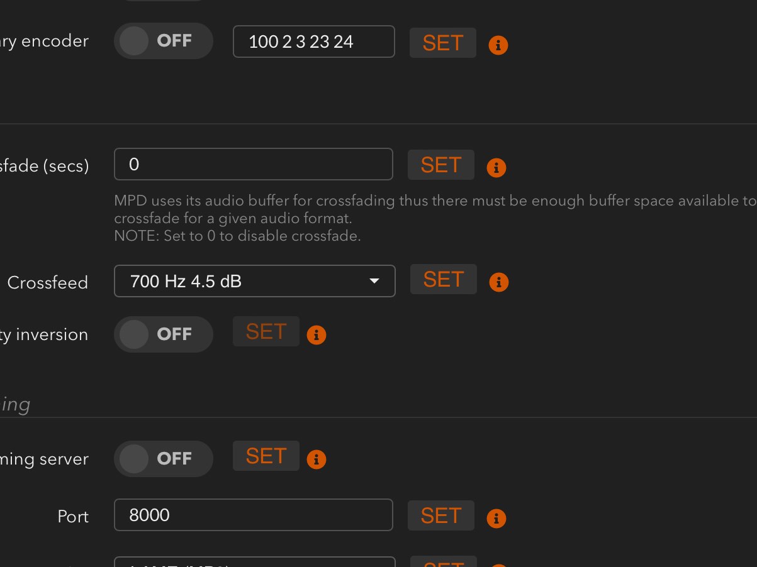Open info icon beside rotary encoder SET
Viewport: 757px width, 567px height.
(498, 45)
